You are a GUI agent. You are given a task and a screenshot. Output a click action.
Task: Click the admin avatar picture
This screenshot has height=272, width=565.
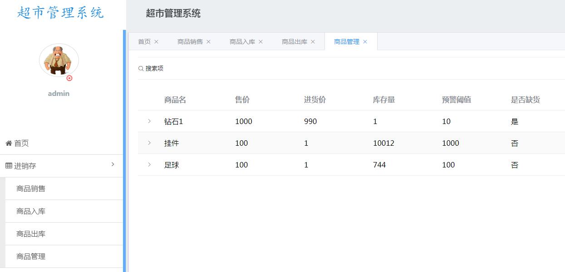pos(59,60)
